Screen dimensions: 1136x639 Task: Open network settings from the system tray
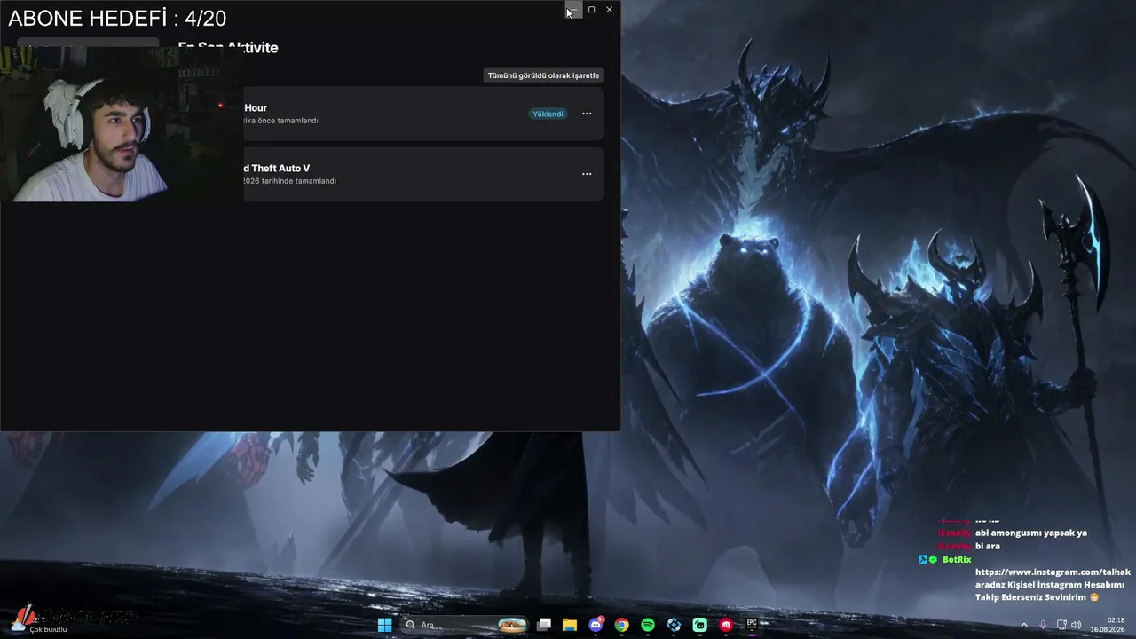1061,625
